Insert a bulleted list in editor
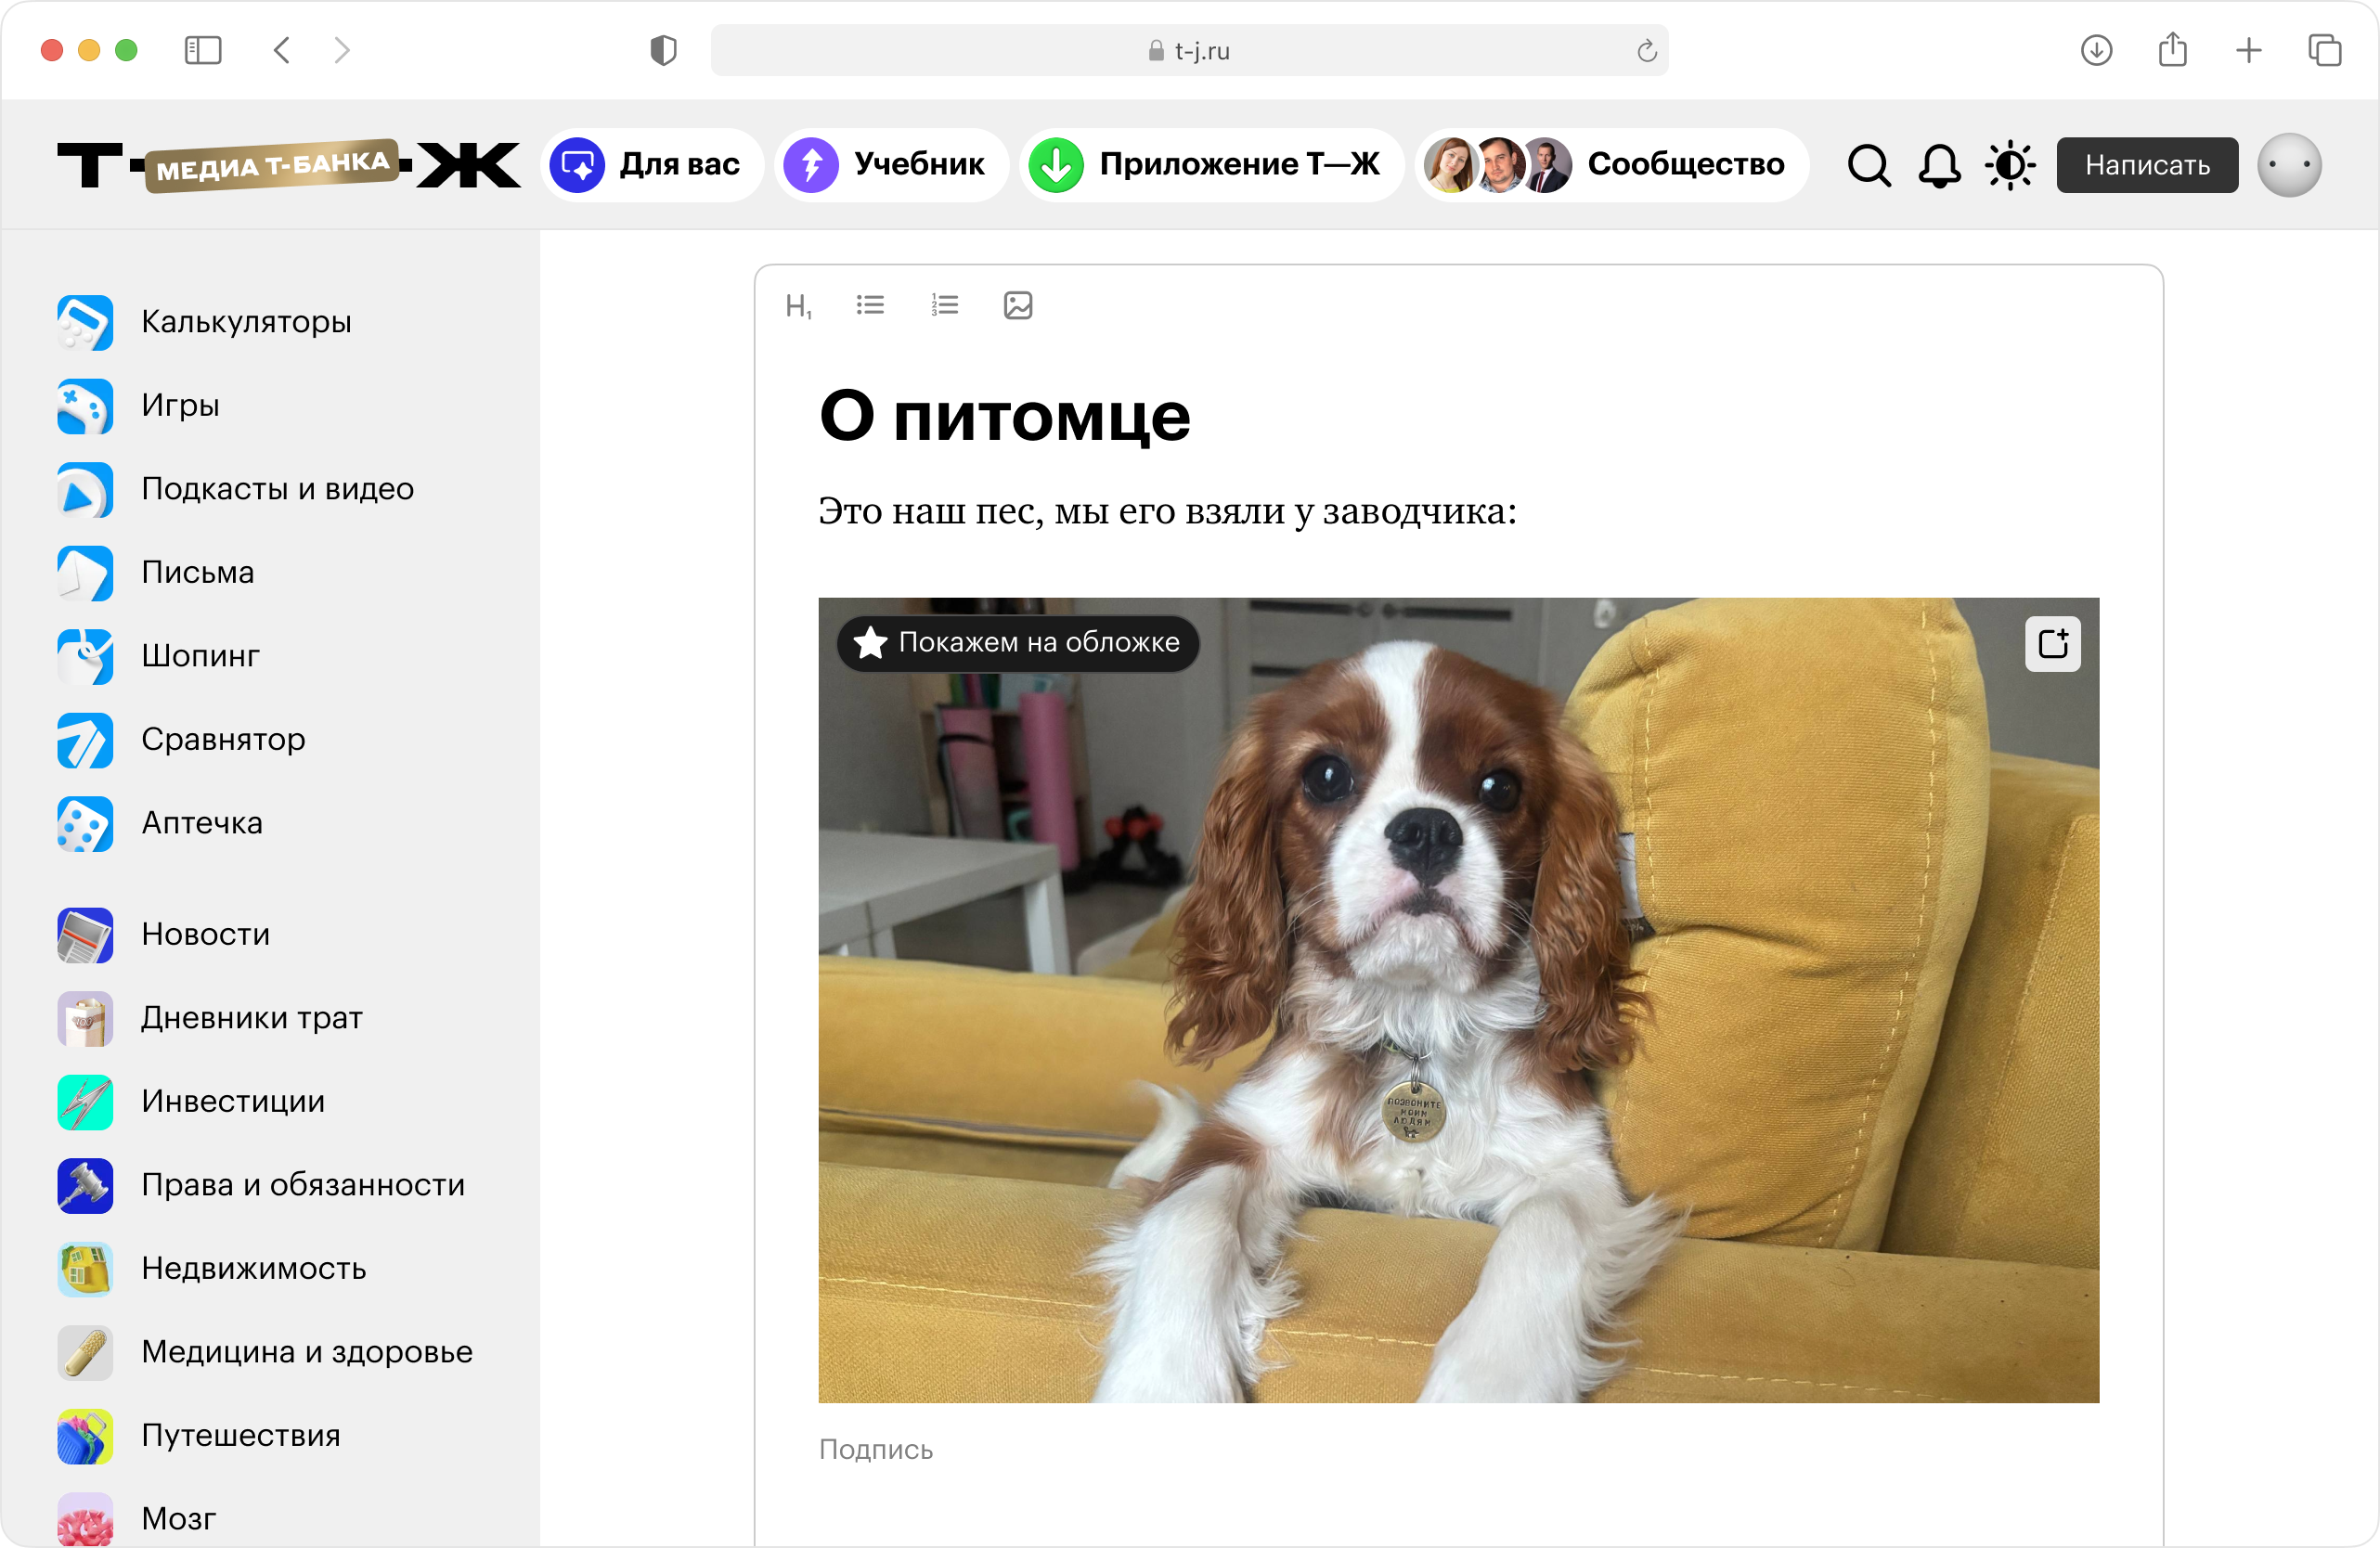Viewport: 2380px width, 1548px height. coord(870,305)
